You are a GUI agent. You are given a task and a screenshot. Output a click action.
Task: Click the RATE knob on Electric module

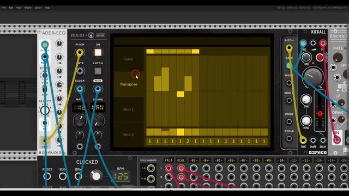(338, 57)
